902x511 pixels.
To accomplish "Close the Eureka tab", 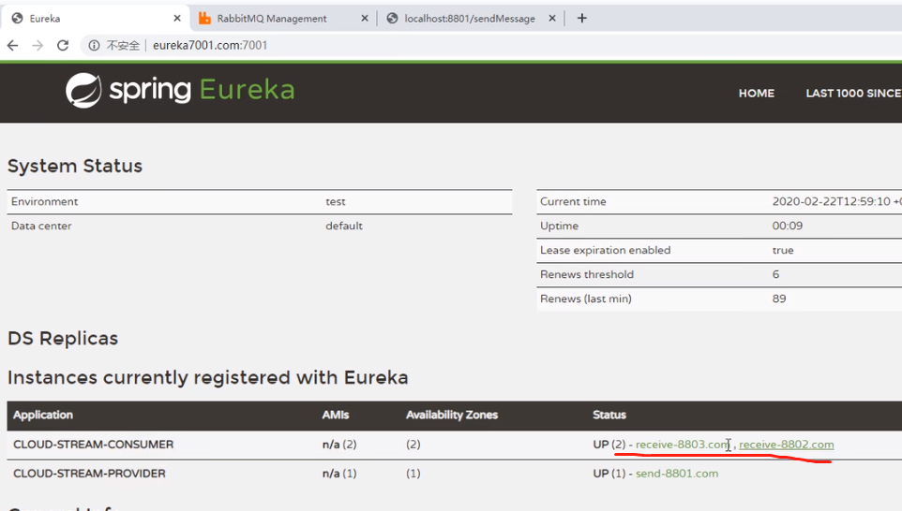I will click(x=176, y=18).
